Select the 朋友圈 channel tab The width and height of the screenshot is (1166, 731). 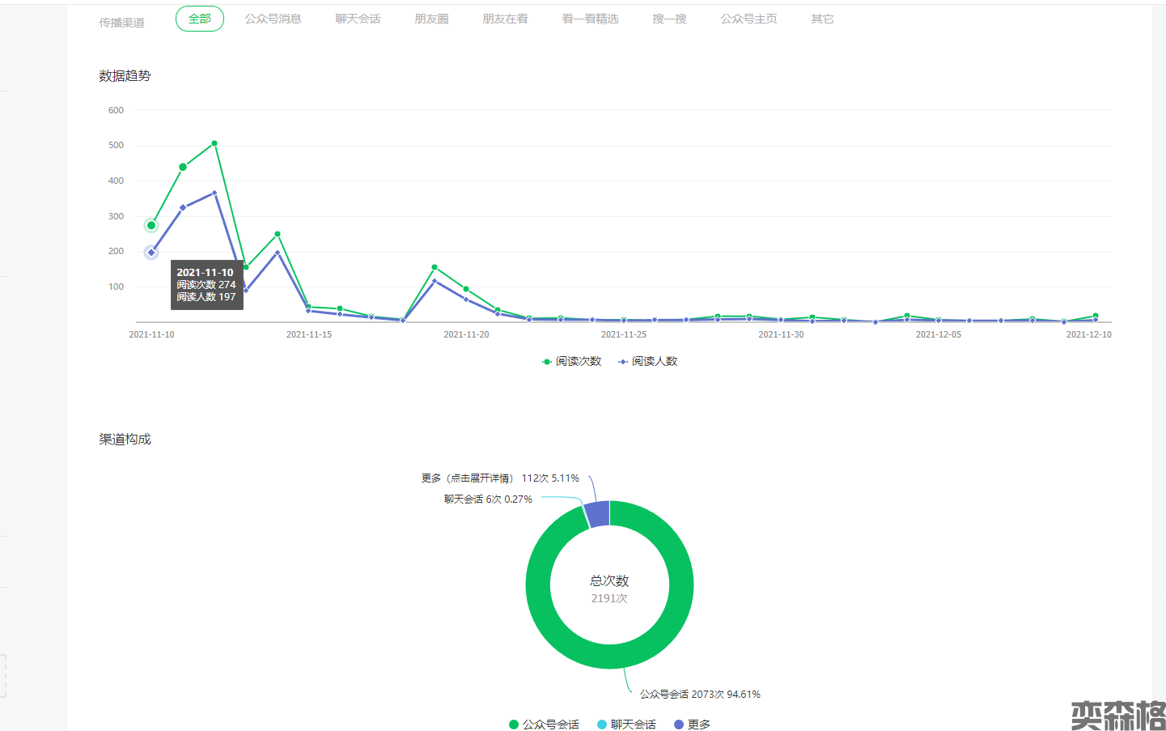[x=431, y=19]
